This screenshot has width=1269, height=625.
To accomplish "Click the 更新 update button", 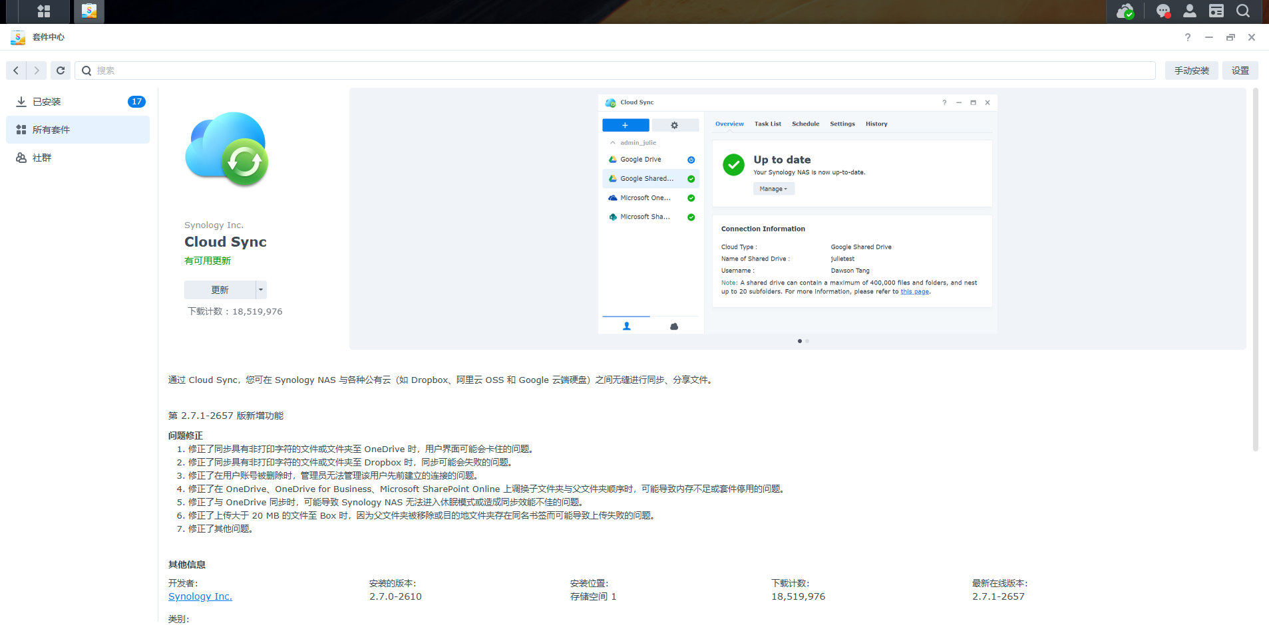I will point(220,290).
